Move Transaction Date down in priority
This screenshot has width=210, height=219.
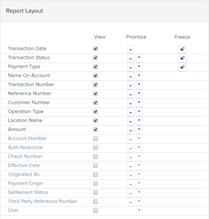tap(130, 49)
